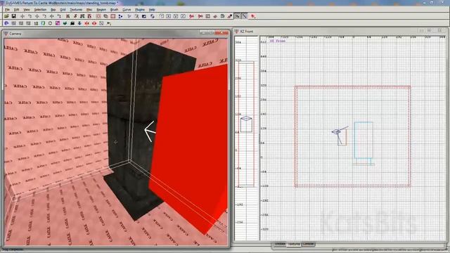Open the Misc menu

(89, 9)
